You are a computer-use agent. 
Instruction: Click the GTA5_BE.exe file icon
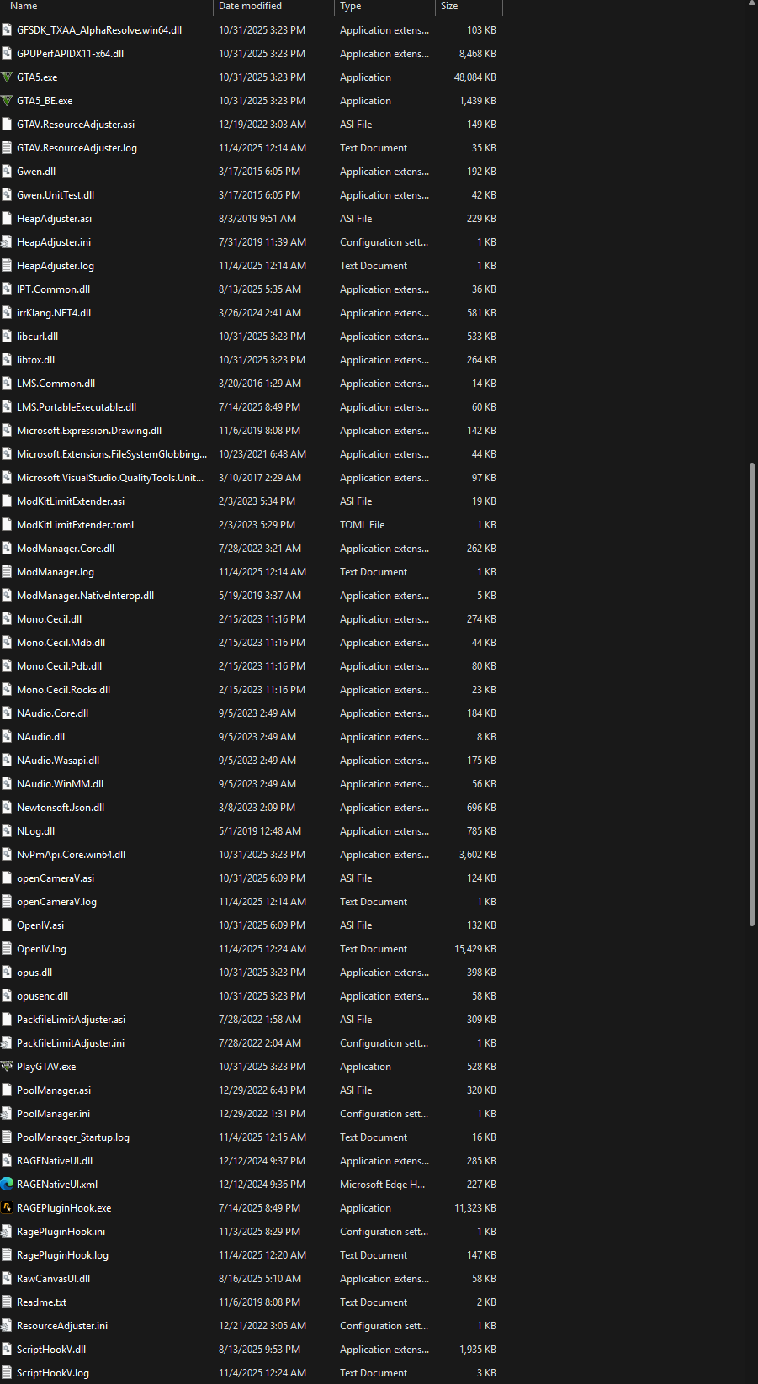[7, 101]
